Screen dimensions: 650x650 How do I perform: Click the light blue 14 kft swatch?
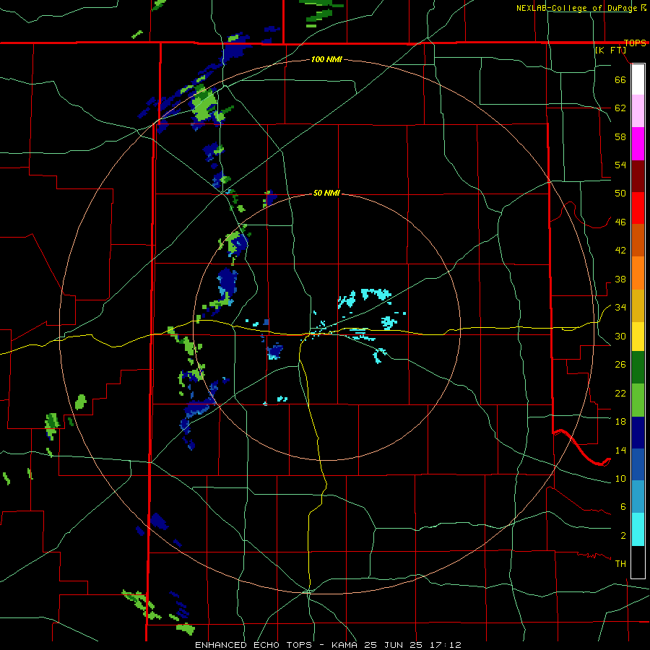click(x=638, y=497)
